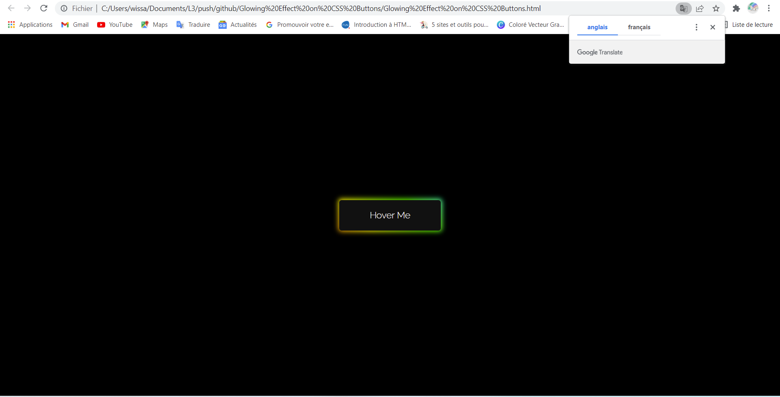Click inside the address bar
The height and width of the screenshot is (397, 780).
325,8
